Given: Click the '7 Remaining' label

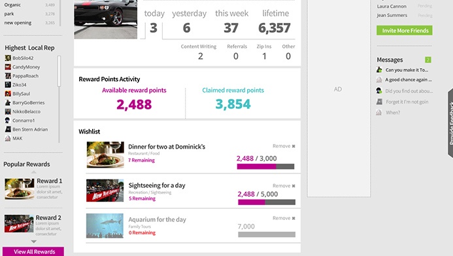Looking at the screenshot, I should click(142, 160).
